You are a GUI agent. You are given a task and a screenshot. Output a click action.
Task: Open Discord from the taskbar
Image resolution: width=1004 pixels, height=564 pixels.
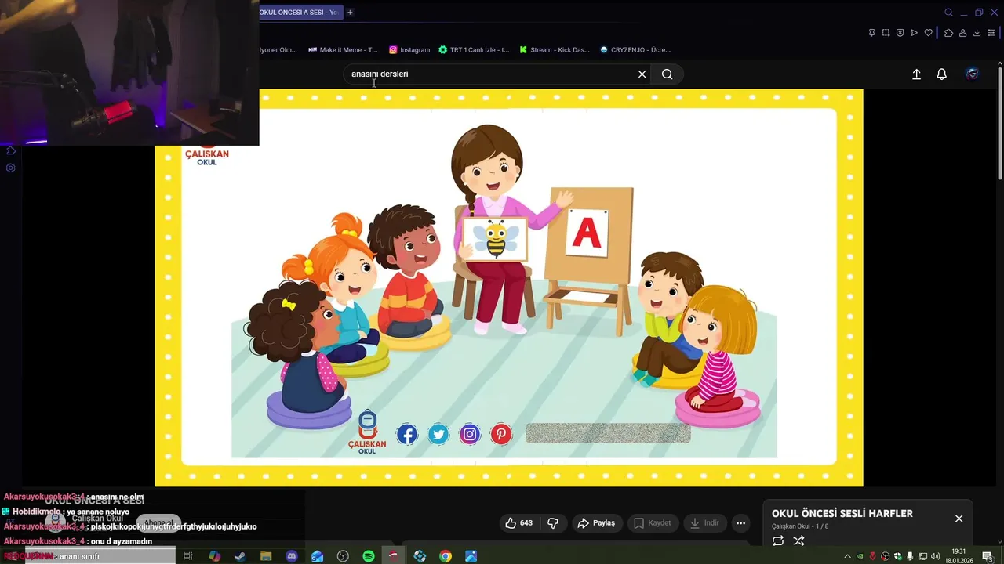(291, 556)
